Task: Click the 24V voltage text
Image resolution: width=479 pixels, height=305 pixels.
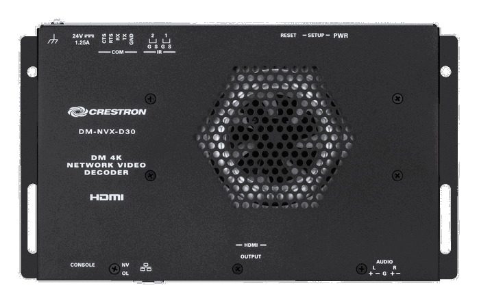Action: click(77, 36)
